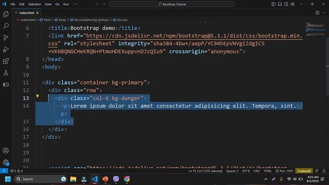The image size is (329, 185).
Task: Open the Extensions view
Action: [x=6, y=61]
